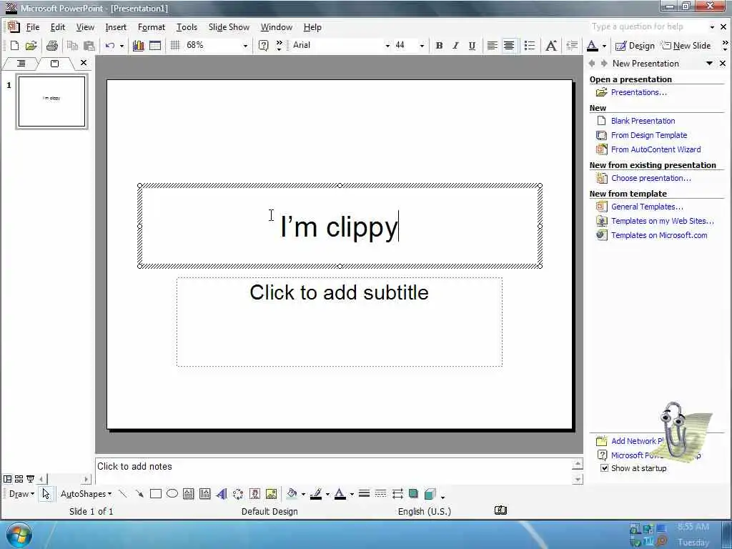Open the zoom percentage dropdown
The height and width of the screenshot is (549, 732).
coord(245,46)
